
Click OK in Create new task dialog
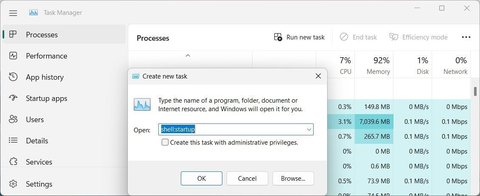pyautogui.click(x=202, y=178)
